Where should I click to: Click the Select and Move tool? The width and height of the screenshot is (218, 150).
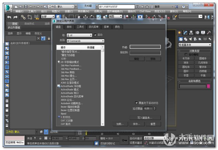[85, 17]
